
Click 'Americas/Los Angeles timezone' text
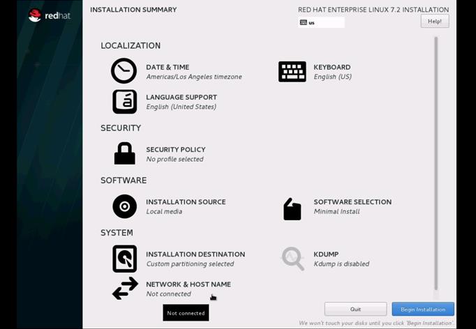(194, 77)
